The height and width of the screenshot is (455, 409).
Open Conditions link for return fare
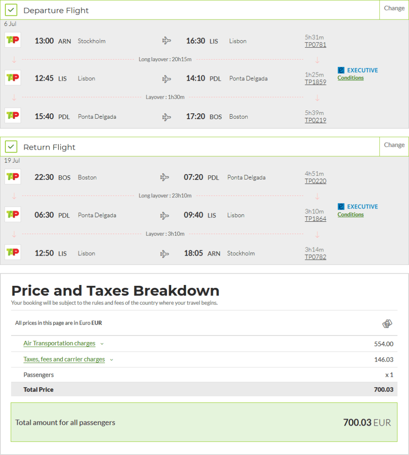point(351,214)
